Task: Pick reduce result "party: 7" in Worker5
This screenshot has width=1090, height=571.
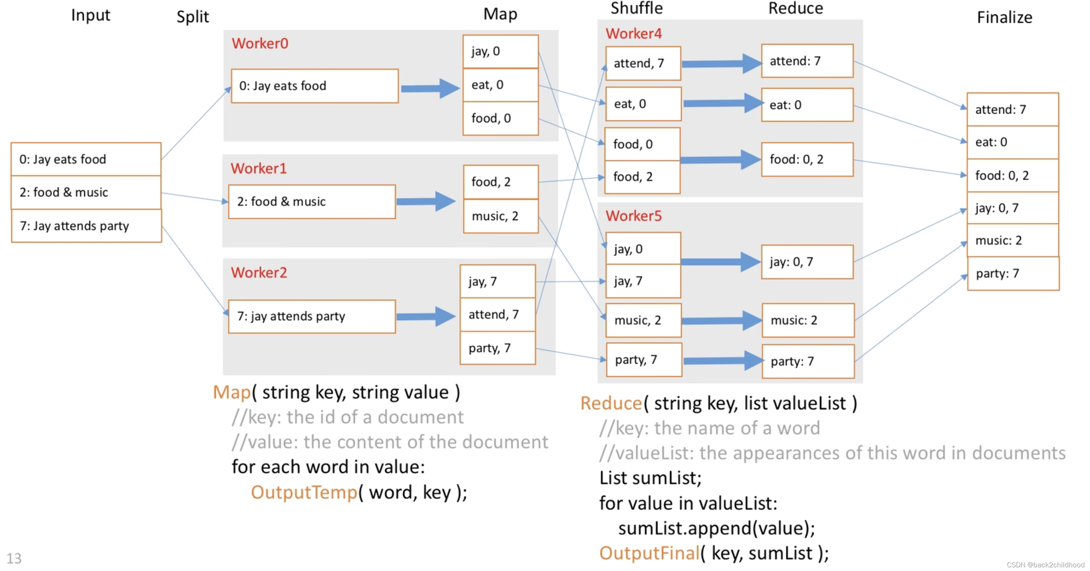Action: pyautogui.click(x=808, y=362)
